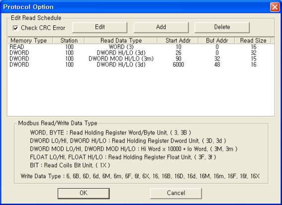Select the DWORD row with start address 6000

140,65
